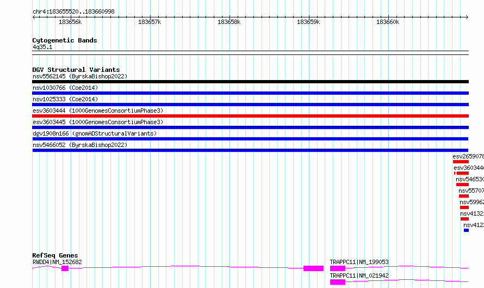Click the red bar under the nsv55707 label

click(x=464, y=196)
